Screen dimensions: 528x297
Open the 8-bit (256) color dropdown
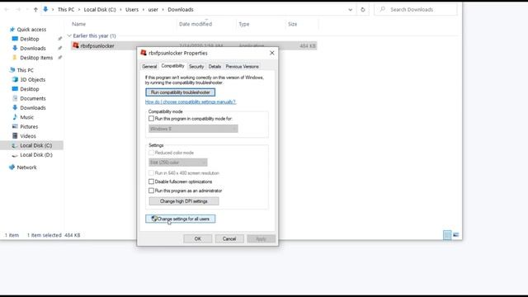click(178, 163)
